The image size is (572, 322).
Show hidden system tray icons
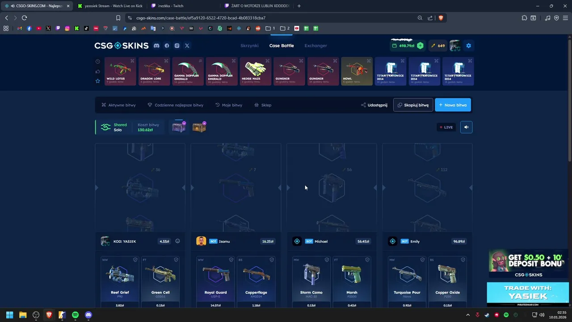pos(468,315)
